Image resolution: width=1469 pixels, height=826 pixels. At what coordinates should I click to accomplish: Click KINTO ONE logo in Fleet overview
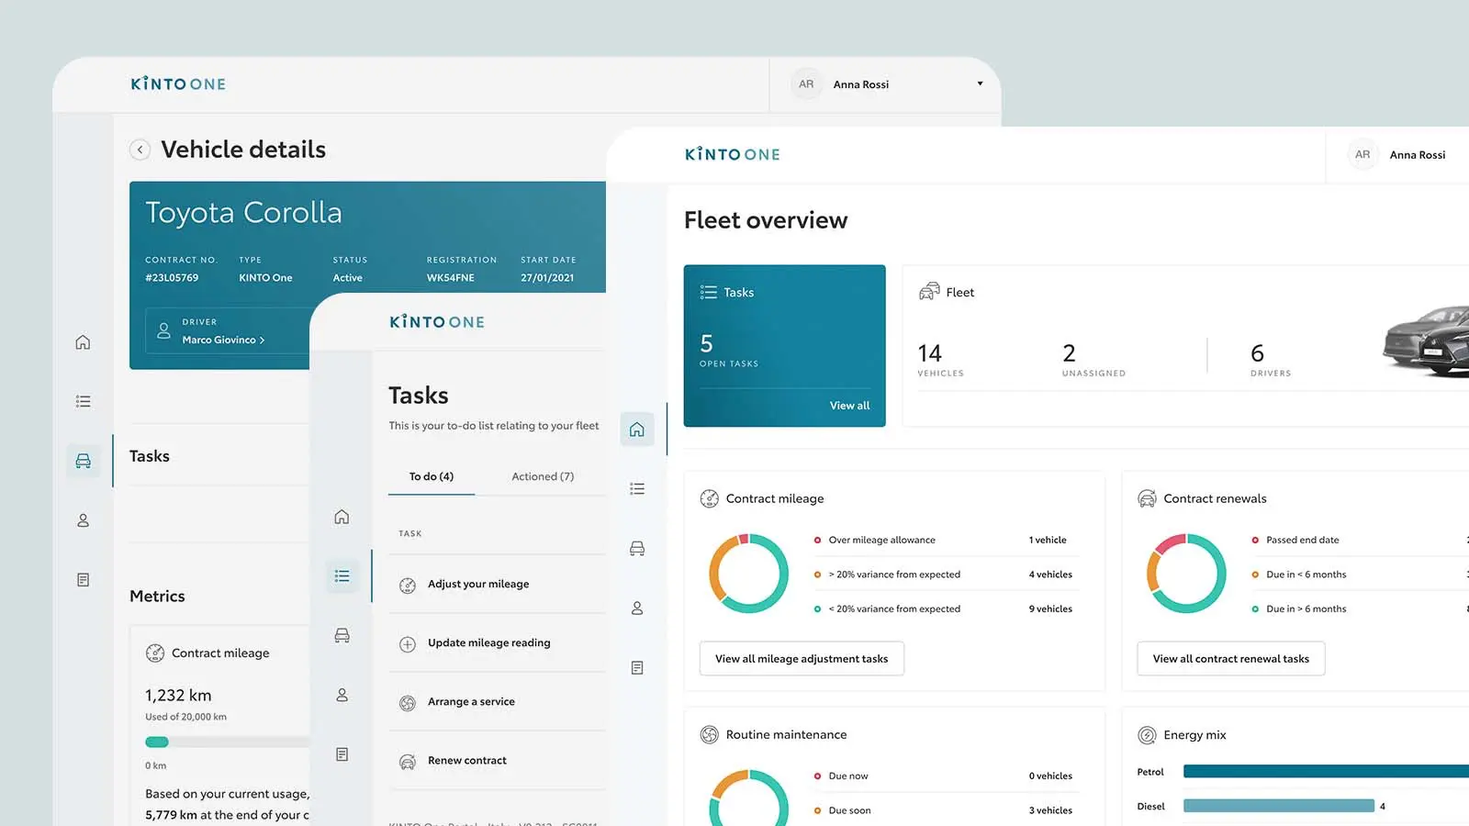733,154
